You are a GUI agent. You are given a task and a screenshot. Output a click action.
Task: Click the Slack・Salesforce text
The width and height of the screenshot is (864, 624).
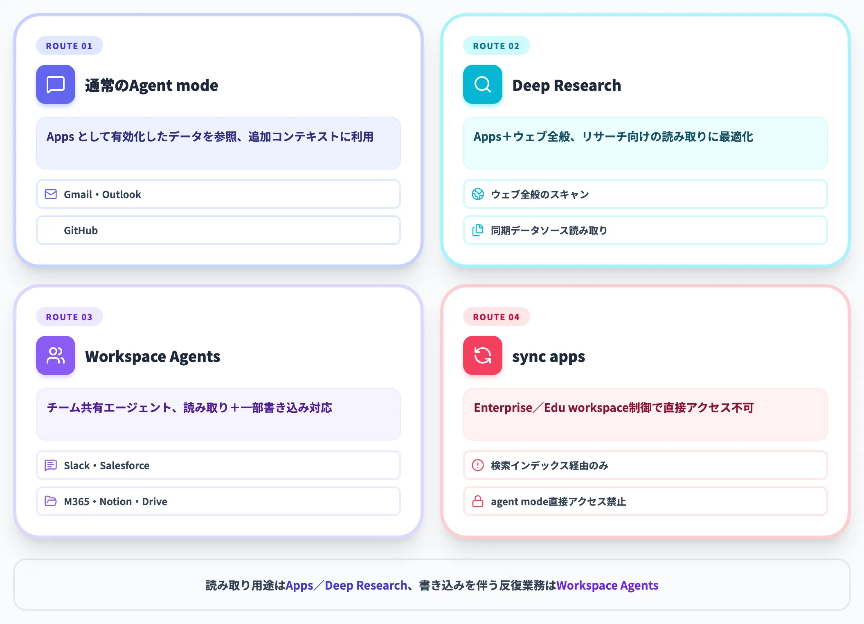106,466
